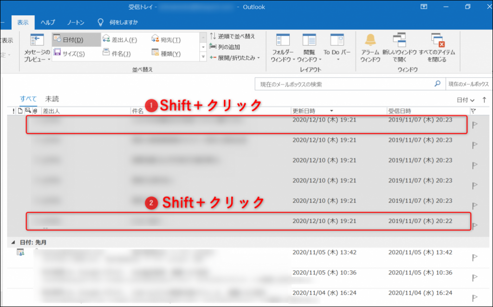
Task: Flag the message received 2020/11/05 10:36
Action: pos(475,278)
